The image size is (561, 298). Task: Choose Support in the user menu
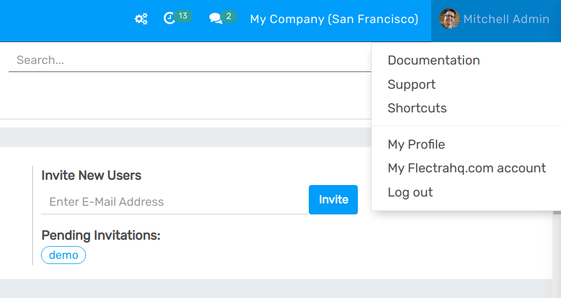click(x=412, y=85)
